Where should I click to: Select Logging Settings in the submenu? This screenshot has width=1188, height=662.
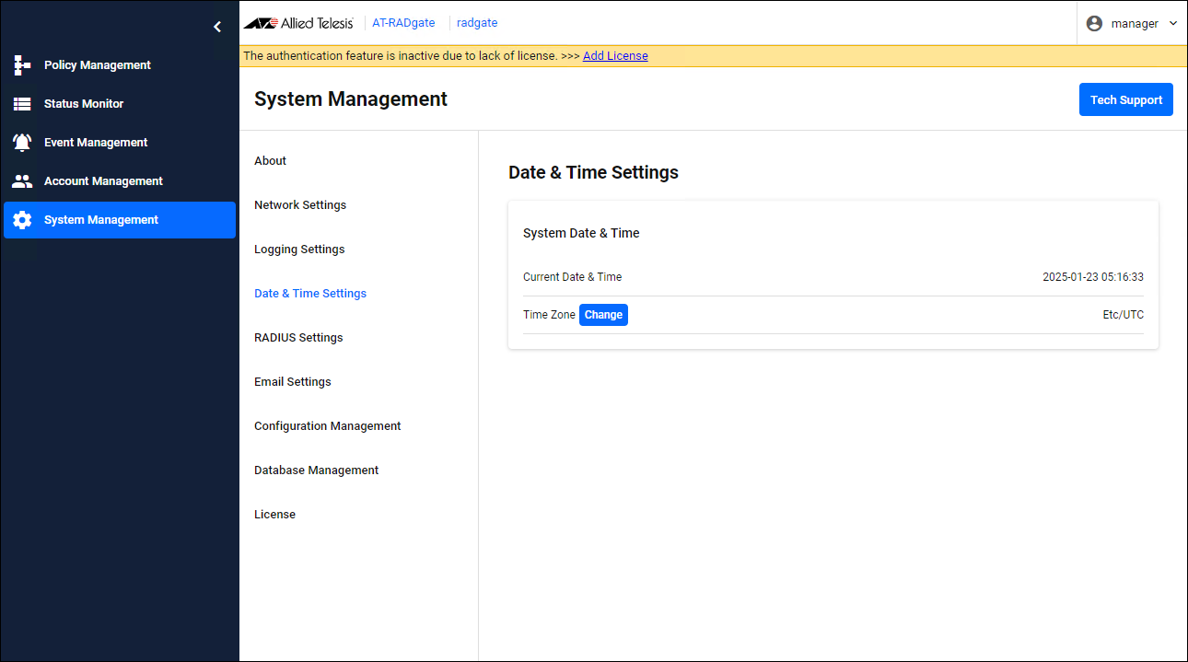pos(299,250)
